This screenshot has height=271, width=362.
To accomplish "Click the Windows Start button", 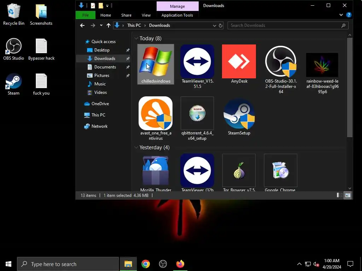I will (8, 264).
